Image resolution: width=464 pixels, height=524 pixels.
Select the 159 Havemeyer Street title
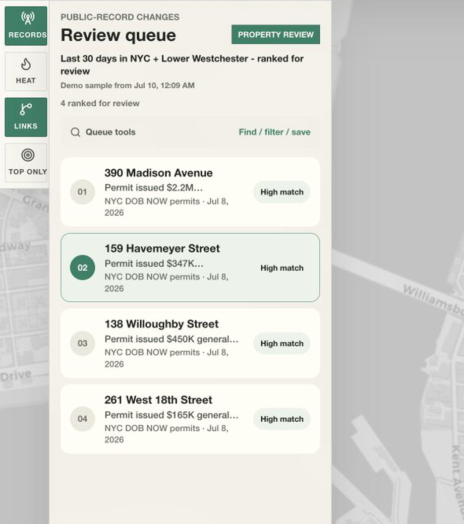pos(162,248)
